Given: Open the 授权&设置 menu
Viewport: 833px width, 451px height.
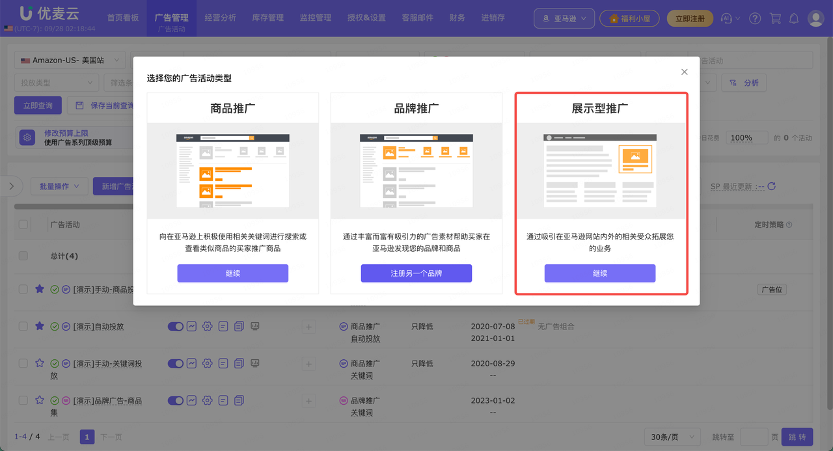Looking at the screenshot, I should [x=366, y=18].
